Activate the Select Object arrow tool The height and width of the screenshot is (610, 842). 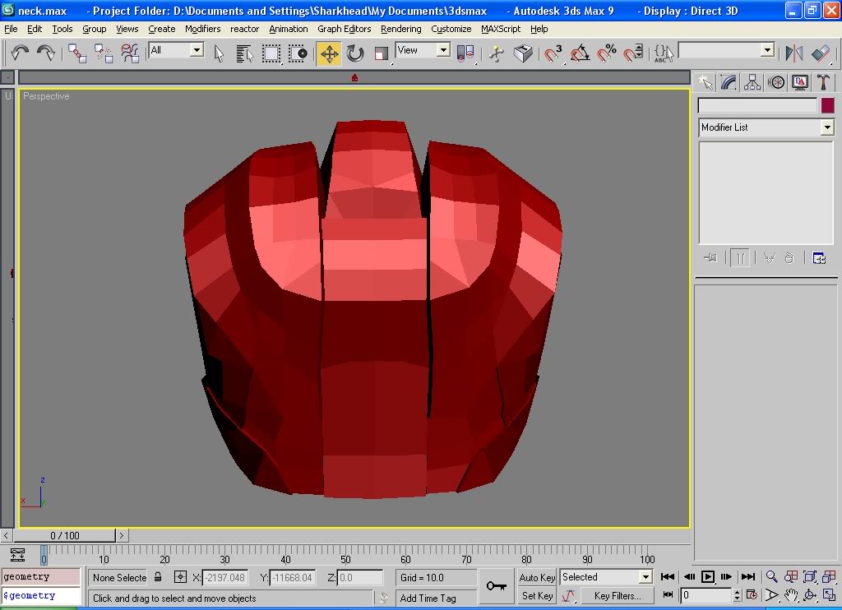[220, 54]
